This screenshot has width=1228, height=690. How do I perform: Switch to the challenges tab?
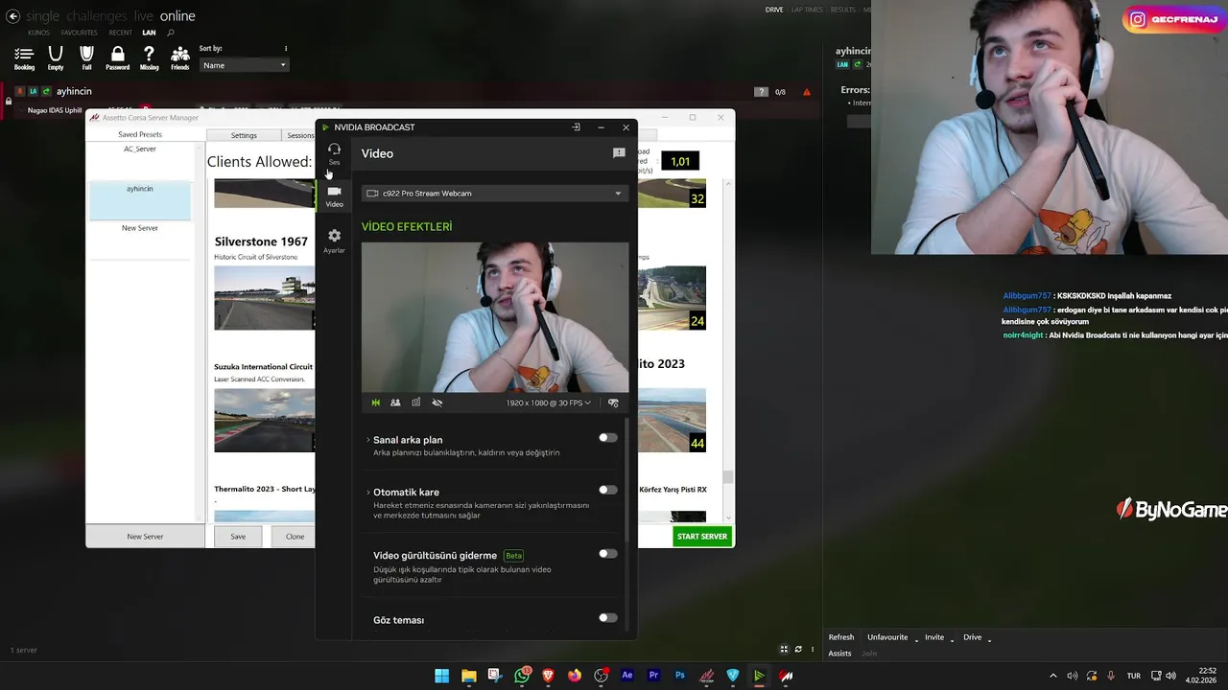[x=96, y=16]
